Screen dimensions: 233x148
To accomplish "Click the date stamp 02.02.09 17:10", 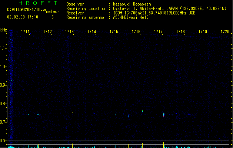I will tap(23, 17).
